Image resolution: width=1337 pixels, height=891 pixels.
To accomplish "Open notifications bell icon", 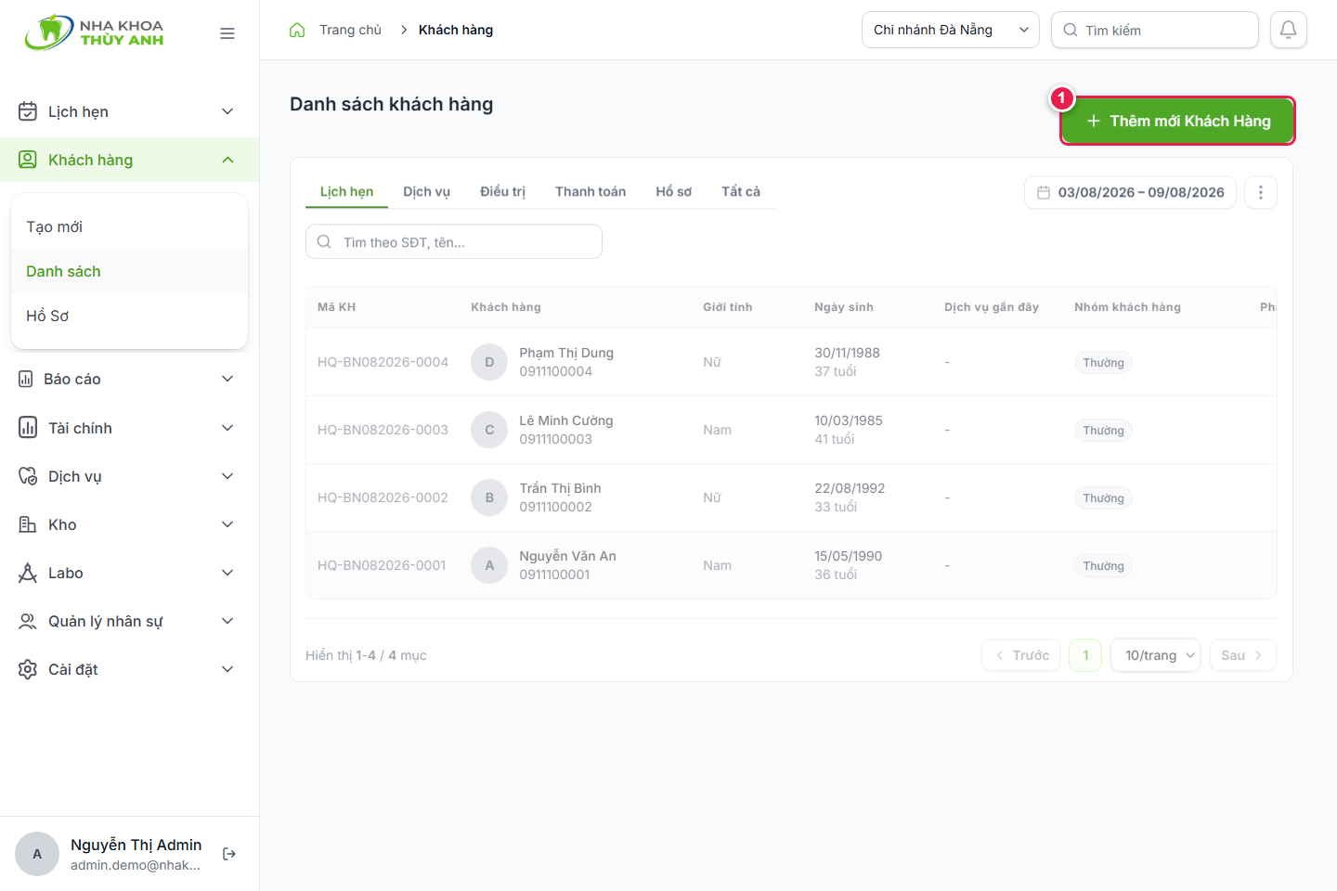I will pos(1289,30).
